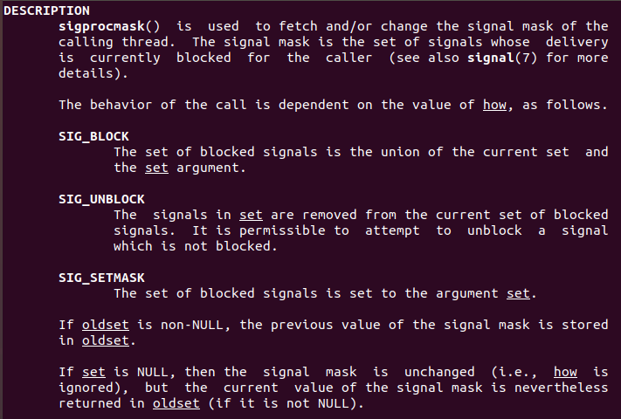Select the SIG_BLOCK option heading
Image resolution: width=621 pixels, height=419 pixels.
click(93, 136)
